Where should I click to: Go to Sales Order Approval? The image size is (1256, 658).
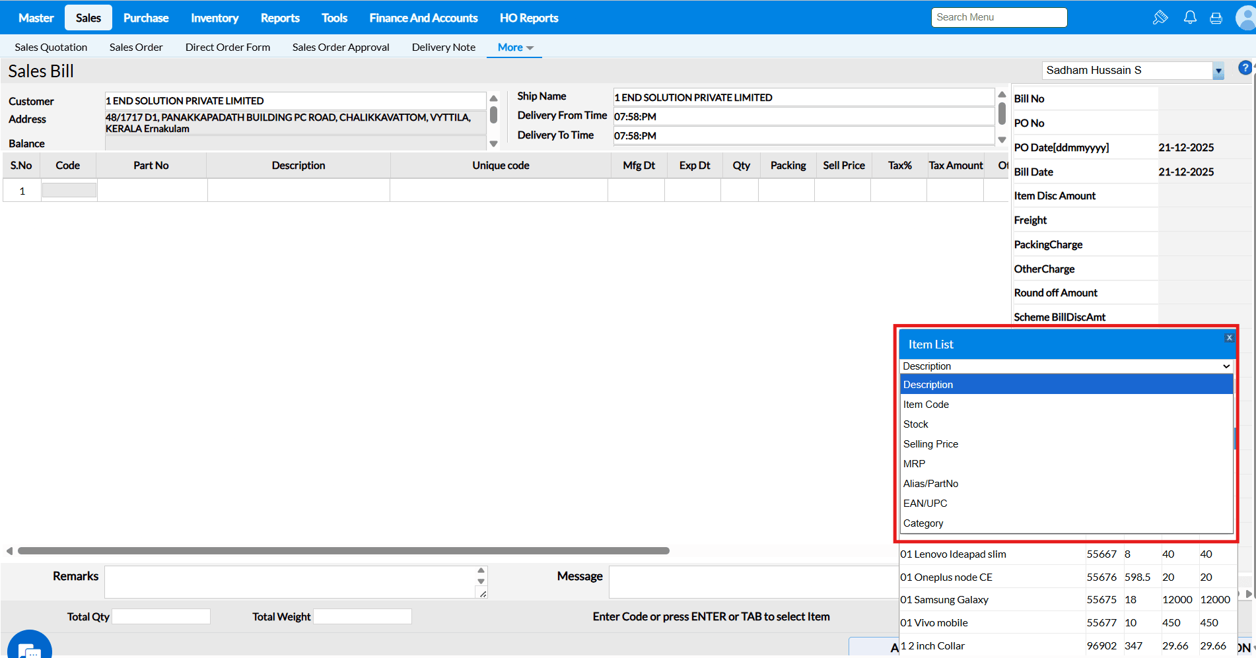pos(341,48)
